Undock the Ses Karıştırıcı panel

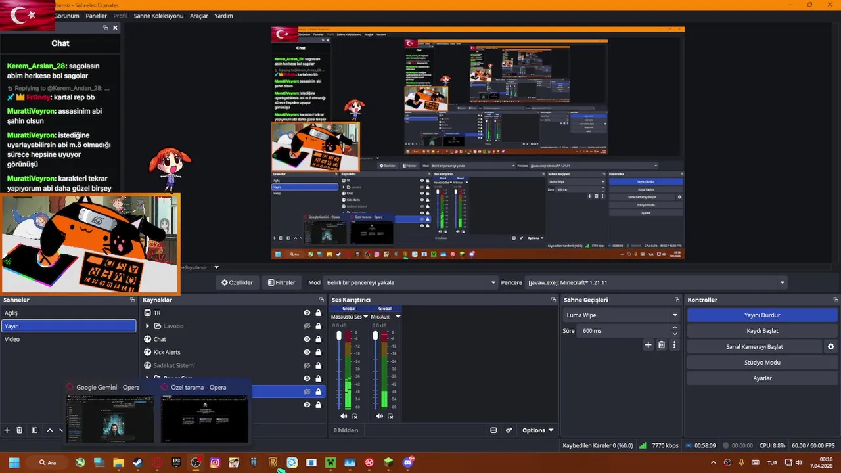pyautogui.click(x=553, y=300)
